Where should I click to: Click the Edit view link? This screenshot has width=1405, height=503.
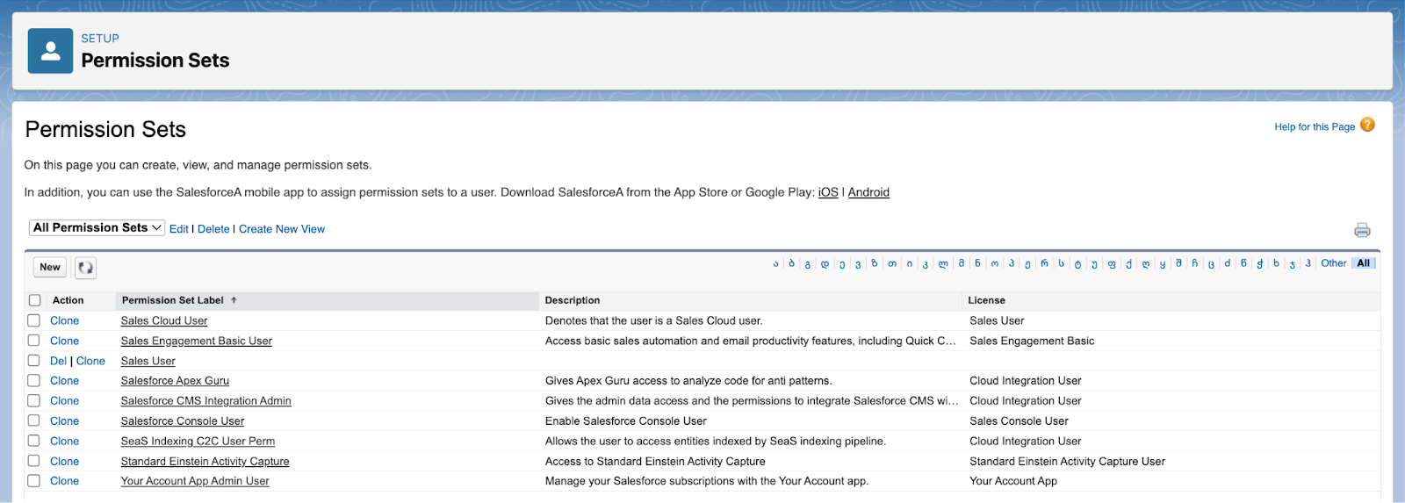[x=179, y=229]
